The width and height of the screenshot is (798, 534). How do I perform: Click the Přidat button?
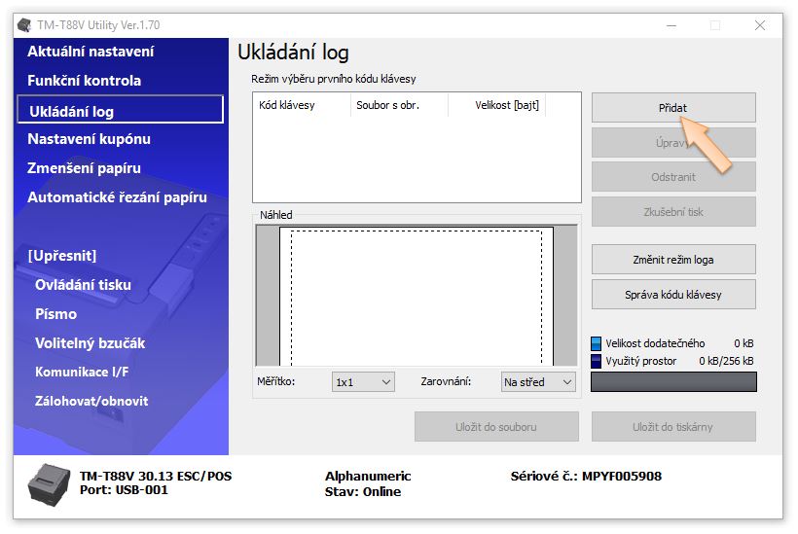coord(673,108)
